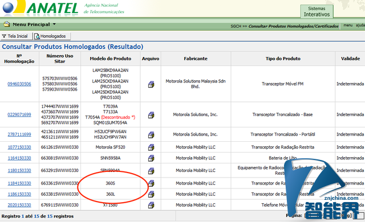Open file icon for Motorola SF520 row
Screen dimensions: 365x222
pyautogui.click(x=151, y=147)
